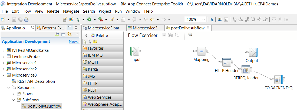Select the RTREQHeader node
This screenshot has height=110, width=297.
(x=246, y=70)
